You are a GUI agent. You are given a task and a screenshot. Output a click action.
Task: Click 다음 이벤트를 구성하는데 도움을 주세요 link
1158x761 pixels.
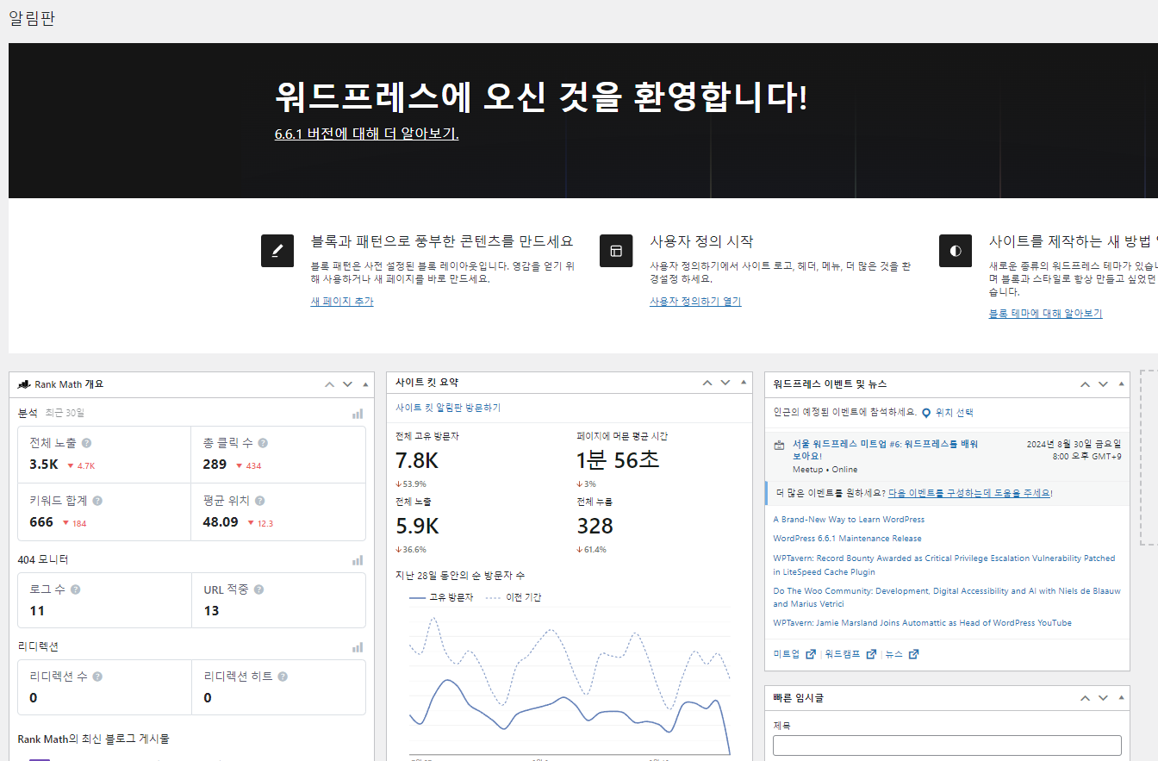(968, 493)
